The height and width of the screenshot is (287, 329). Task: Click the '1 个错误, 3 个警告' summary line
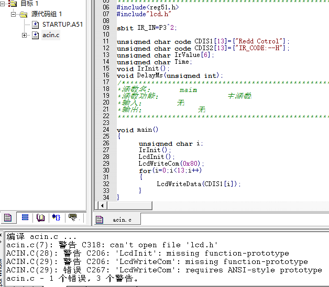pos(72,279)
